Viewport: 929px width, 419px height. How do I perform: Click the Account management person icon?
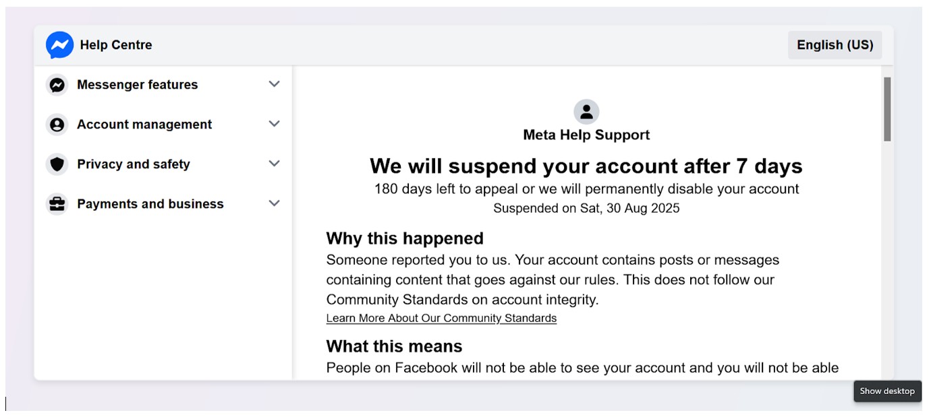[57, 125]
